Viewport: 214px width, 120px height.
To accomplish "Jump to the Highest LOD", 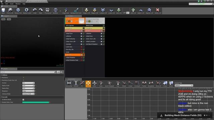I will click(149, 11).
